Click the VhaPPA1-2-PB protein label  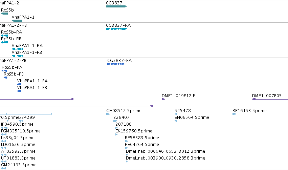(13, 61)
